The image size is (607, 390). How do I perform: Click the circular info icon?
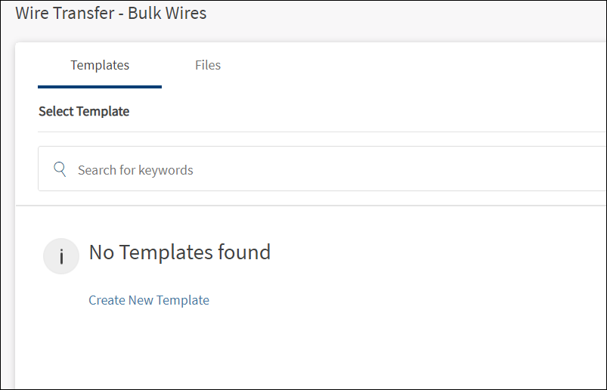[x=61, y=257]
